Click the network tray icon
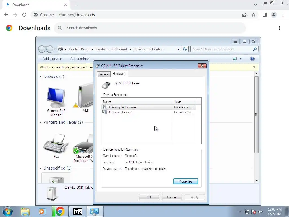Viewport: 289px width, 217px height. point(247,212)
